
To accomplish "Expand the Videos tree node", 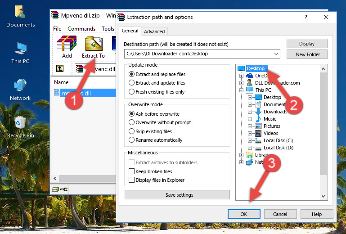I will [250, 133].
